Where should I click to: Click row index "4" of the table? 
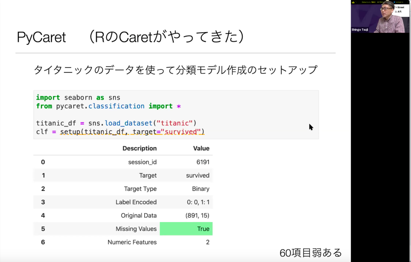tap(43, 215)
